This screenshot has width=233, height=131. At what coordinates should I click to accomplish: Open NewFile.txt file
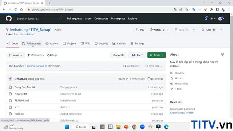coord(21,94)
